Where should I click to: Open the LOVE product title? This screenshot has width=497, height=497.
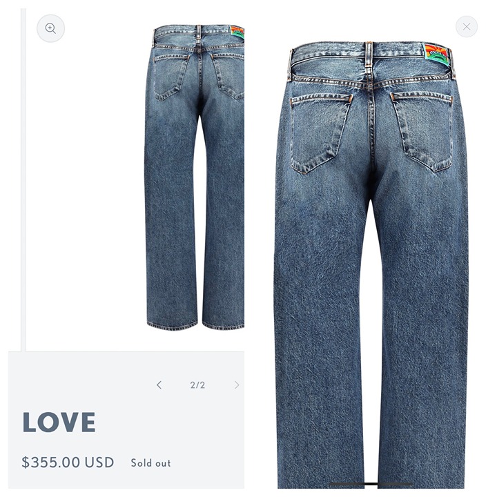pyautogui.click(x=59, y=422)
